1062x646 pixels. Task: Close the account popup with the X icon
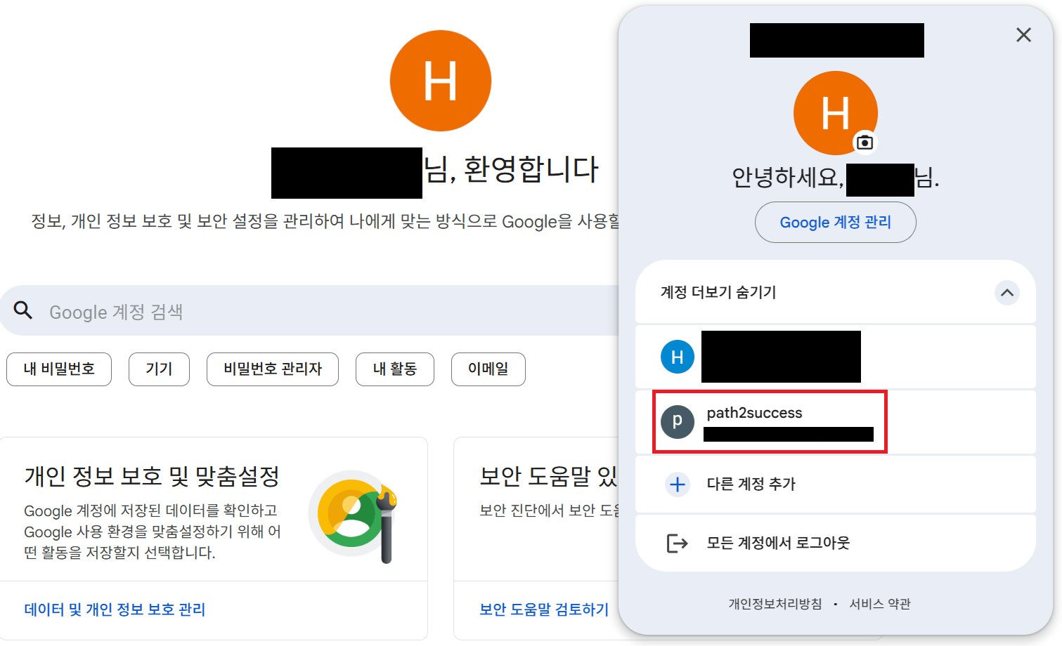(1023, 35)
